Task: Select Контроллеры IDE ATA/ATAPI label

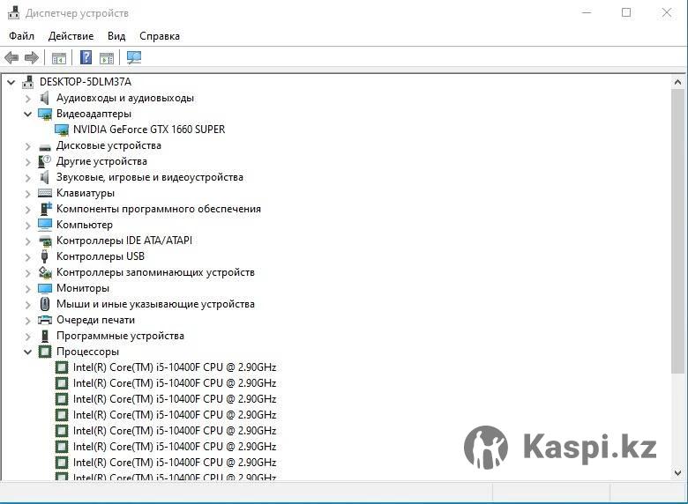Action: click(x=124, y=241)
